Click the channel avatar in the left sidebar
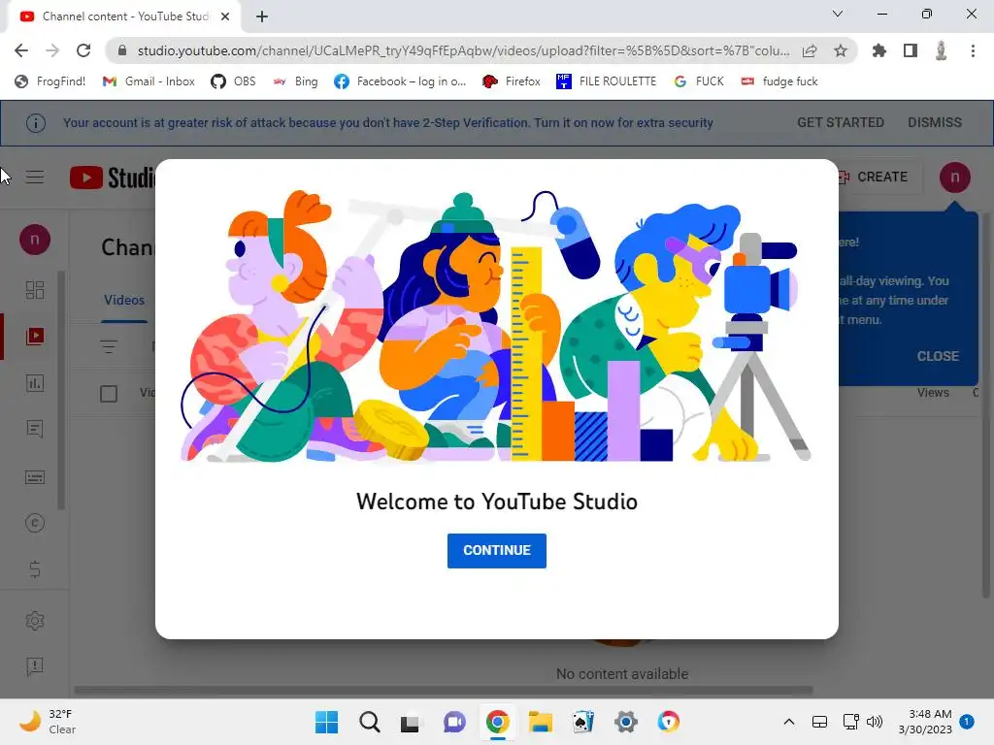 (35, 240)
